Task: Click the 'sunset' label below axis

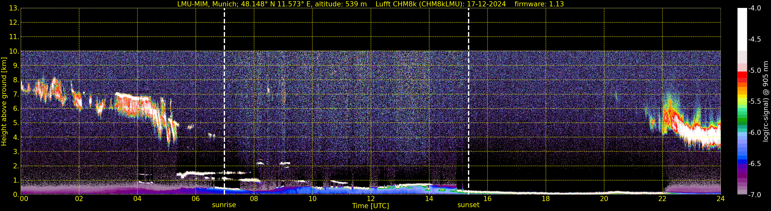Action: coord(468,205)
